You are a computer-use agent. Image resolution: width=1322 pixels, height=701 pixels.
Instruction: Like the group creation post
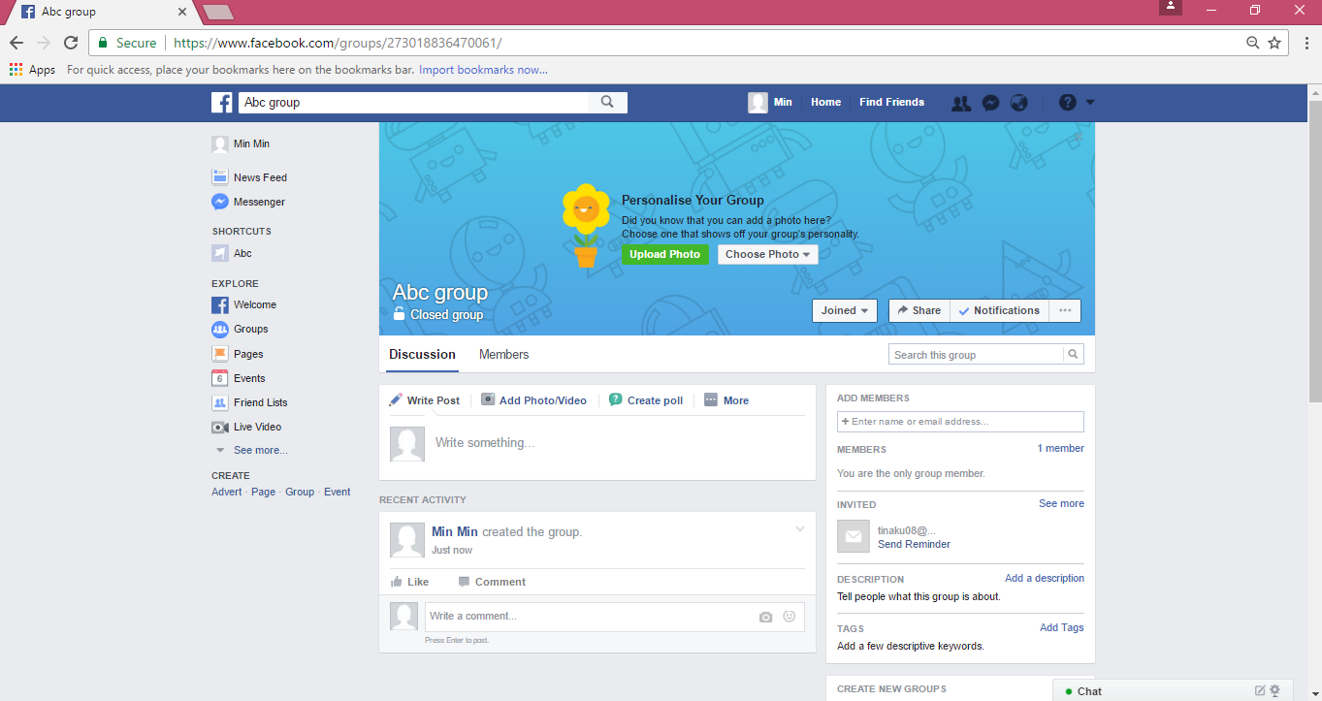(x=409, y=582)
